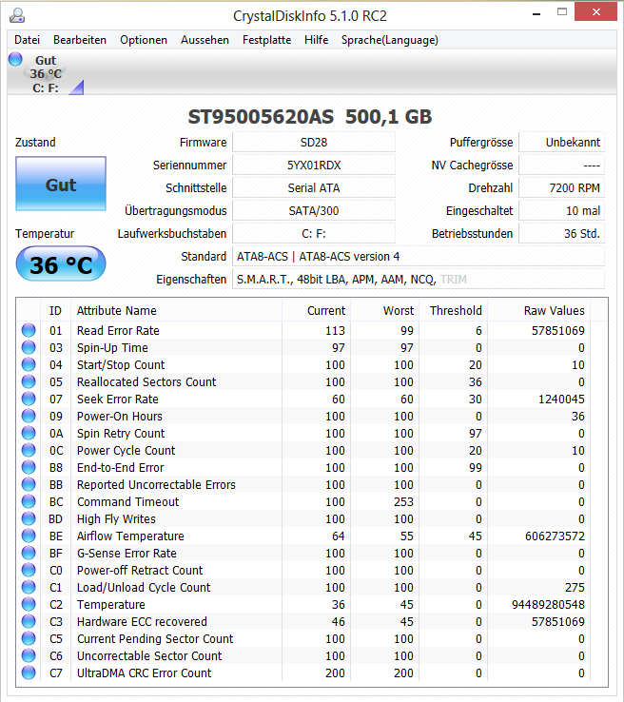This screenshot has width=624, height=702.
Task: Click the status orb for UltraDMA CRC Error Count
Action: pos(29,673)
